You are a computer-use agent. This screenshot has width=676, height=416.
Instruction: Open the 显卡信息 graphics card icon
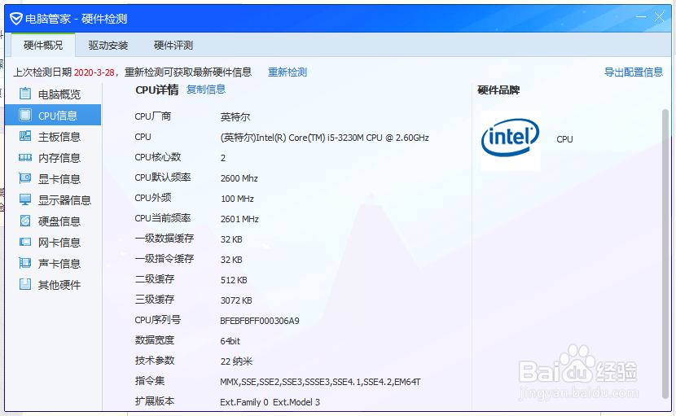pyautogui.click(x=25, y=178)
